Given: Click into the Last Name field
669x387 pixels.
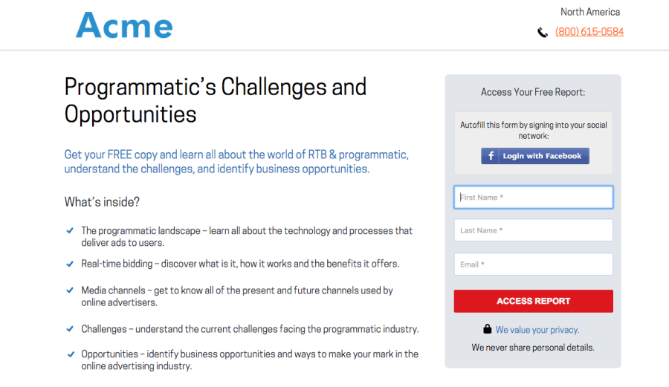Looking at the screenshot, I should coord(533,230).
